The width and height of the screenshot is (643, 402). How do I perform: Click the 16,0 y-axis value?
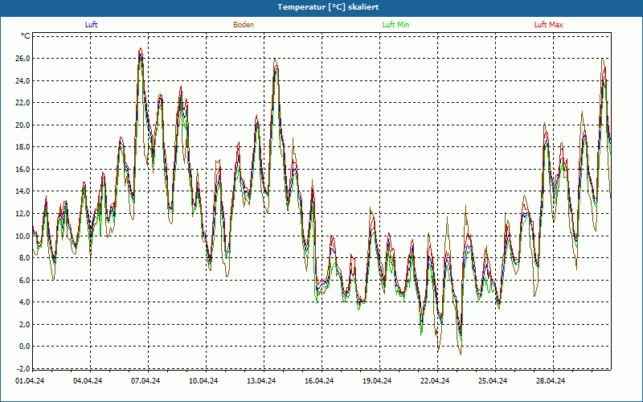click(23, 170)
